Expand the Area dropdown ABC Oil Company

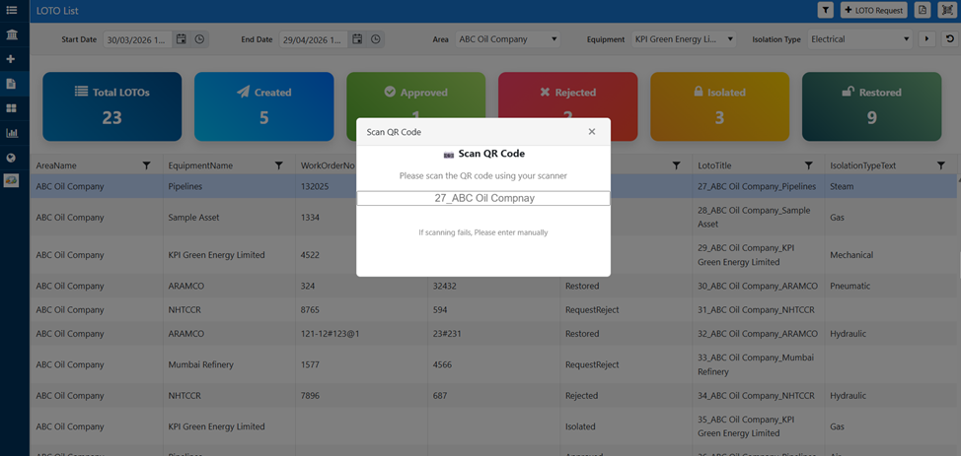click(x=507, y=39)
